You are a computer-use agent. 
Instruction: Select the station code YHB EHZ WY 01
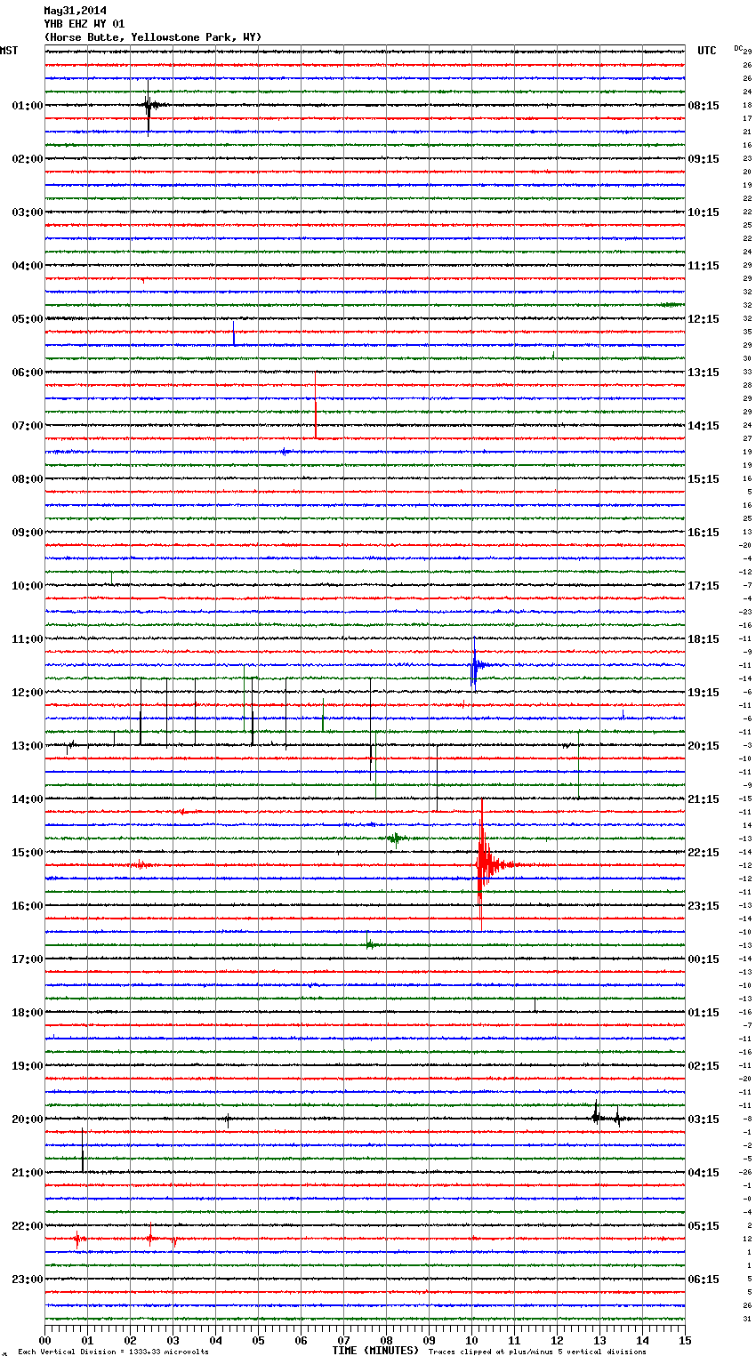pos(84,24)
